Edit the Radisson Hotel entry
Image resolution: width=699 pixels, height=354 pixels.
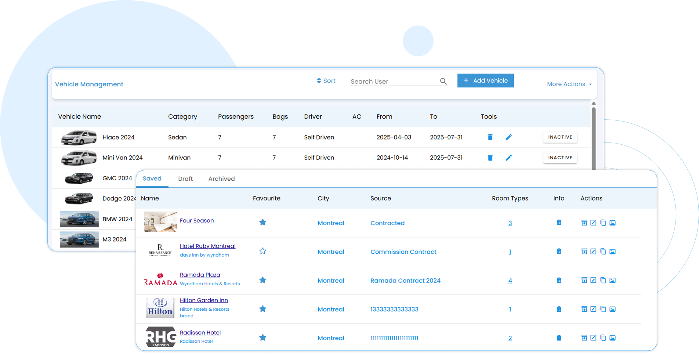pyautogui.click(x=593, y=338)
